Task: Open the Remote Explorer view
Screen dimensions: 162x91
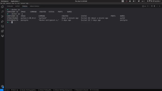Action: (2, 26)
